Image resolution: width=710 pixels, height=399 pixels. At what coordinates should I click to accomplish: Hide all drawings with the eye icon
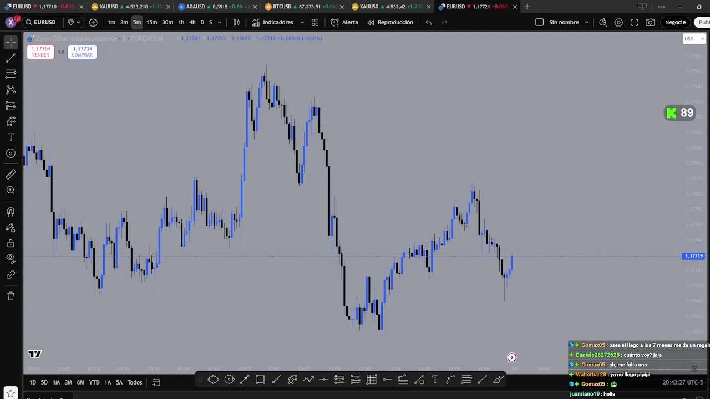[x=11, y=258]
